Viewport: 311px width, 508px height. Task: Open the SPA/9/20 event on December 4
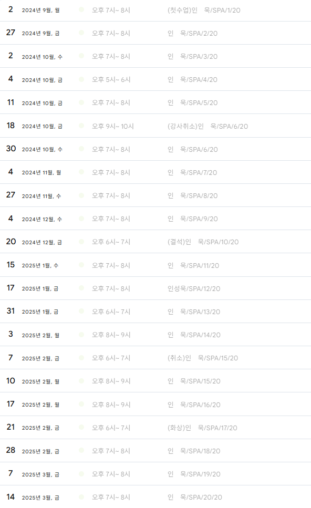[x=192, y=219]
